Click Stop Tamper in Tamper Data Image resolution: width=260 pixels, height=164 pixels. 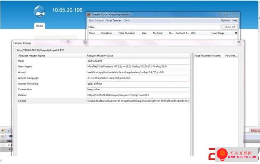(x=114, y=20)
